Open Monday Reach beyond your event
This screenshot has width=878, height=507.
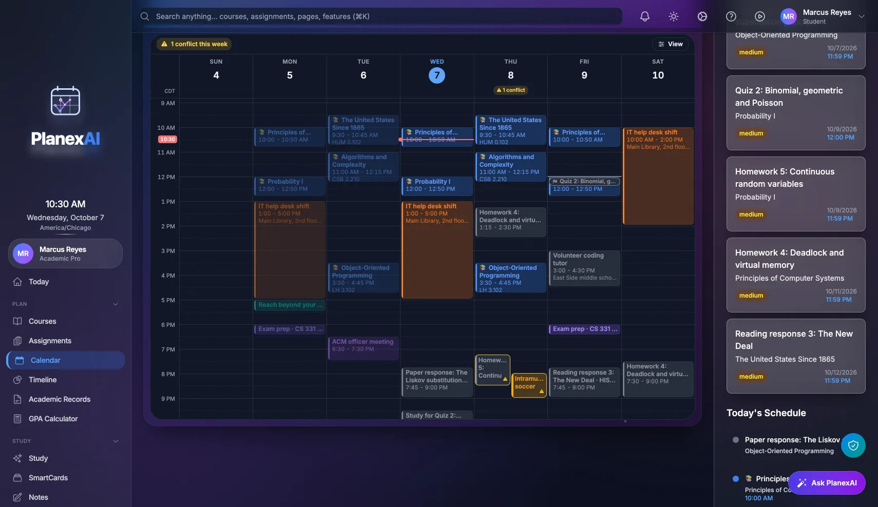point(290,305)
